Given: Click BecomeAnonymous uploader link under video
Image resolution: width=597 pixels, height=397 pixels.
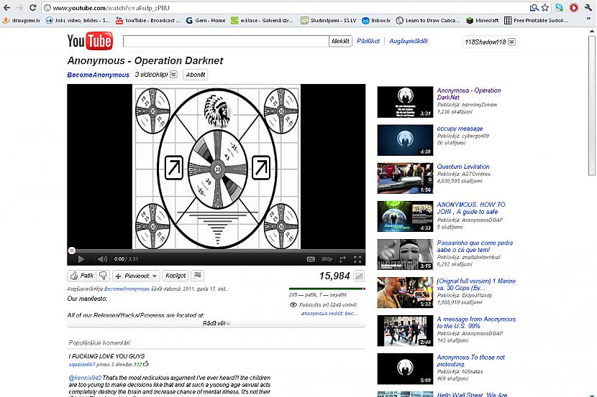Looking at the screenshot, I should pyautogui.click(x=127, y=289).
